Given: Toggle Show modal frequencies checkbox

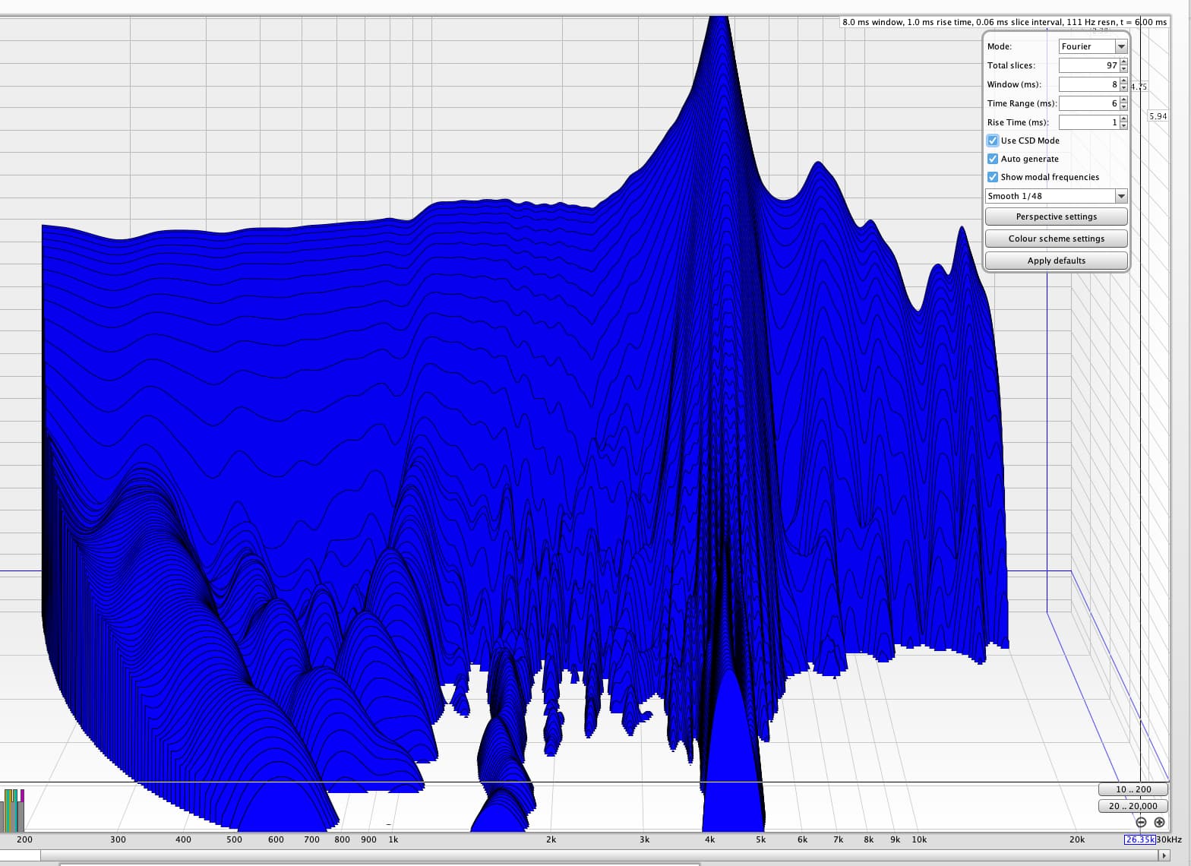Looking at the screenshot, I should (992, 177).
